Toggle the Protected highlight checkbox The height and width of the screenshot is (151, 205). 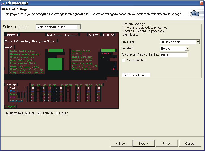[39, 113]
